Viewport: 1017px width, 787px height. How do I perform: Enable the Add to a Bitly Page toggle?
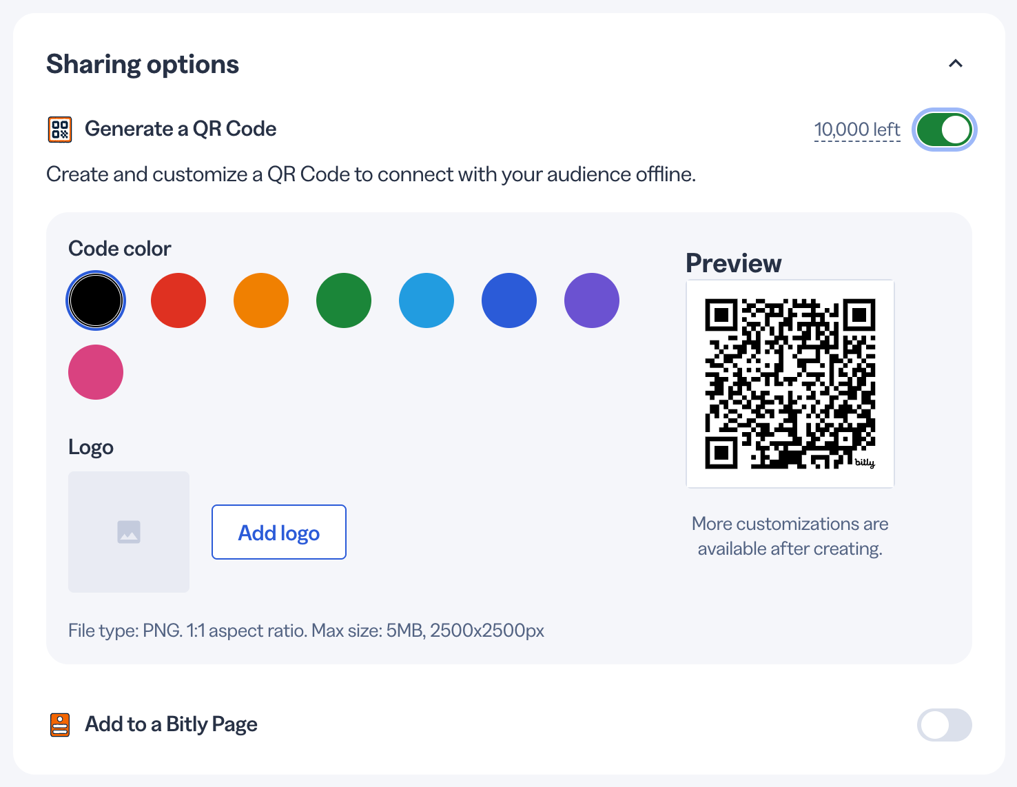click(945, 725)
